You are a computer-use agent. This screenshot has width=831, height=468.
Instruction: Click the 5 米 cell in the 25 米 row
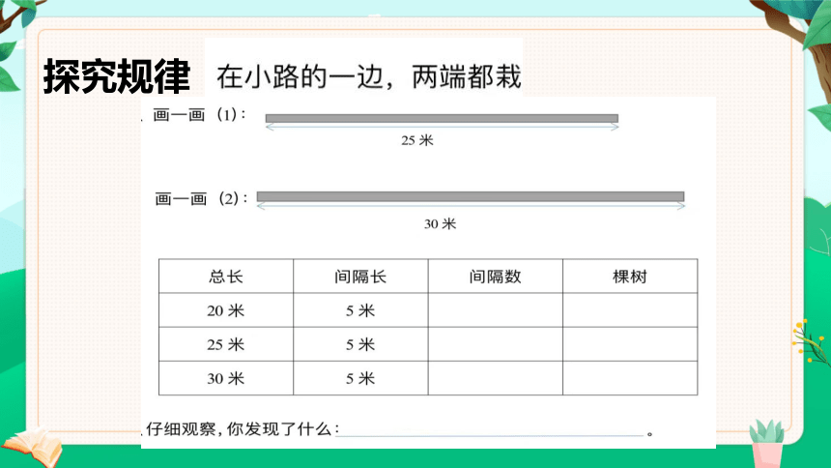360,344
